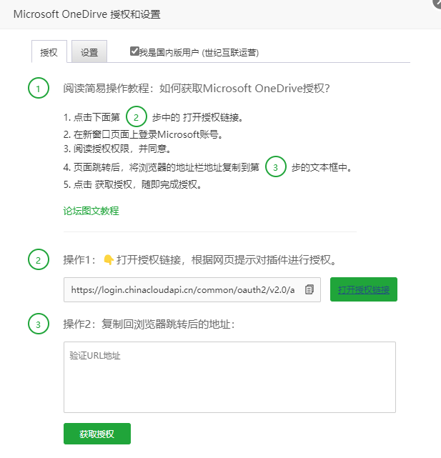Viewport: 441px width, 458px height.
Task: Close the OneDrive authorization dialog
Action: (437, 3)
